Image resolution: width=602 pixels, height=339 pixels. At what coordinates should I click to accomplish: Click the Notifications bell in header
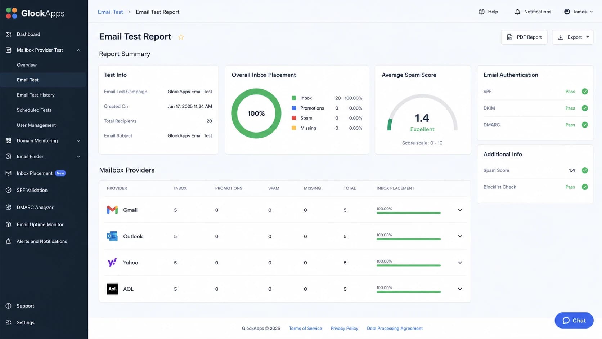517,12
